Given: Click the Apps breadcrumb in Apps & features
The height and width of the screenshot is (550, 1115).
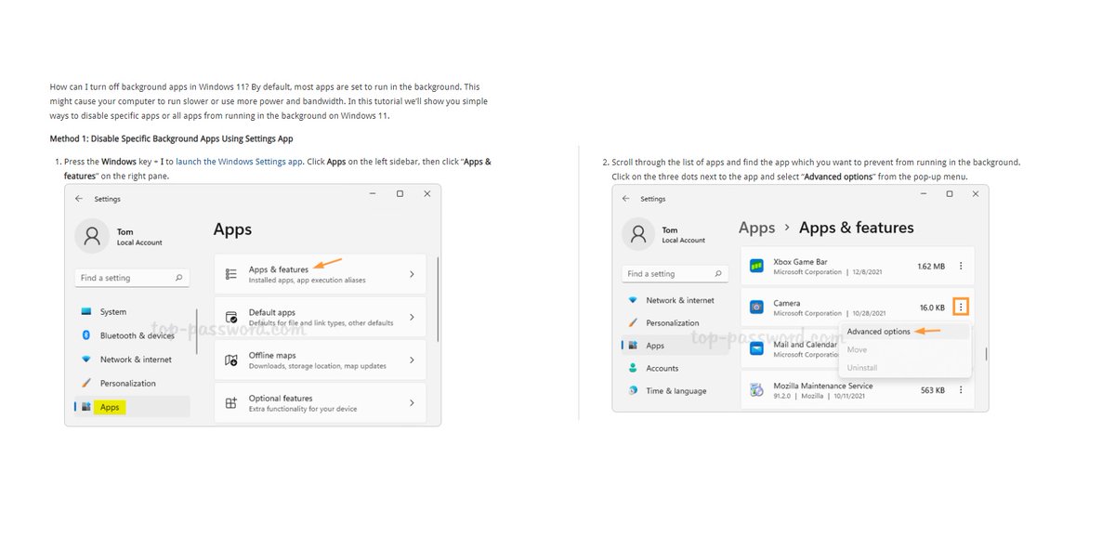Looking at the screenshot, I should coord(756,227).
